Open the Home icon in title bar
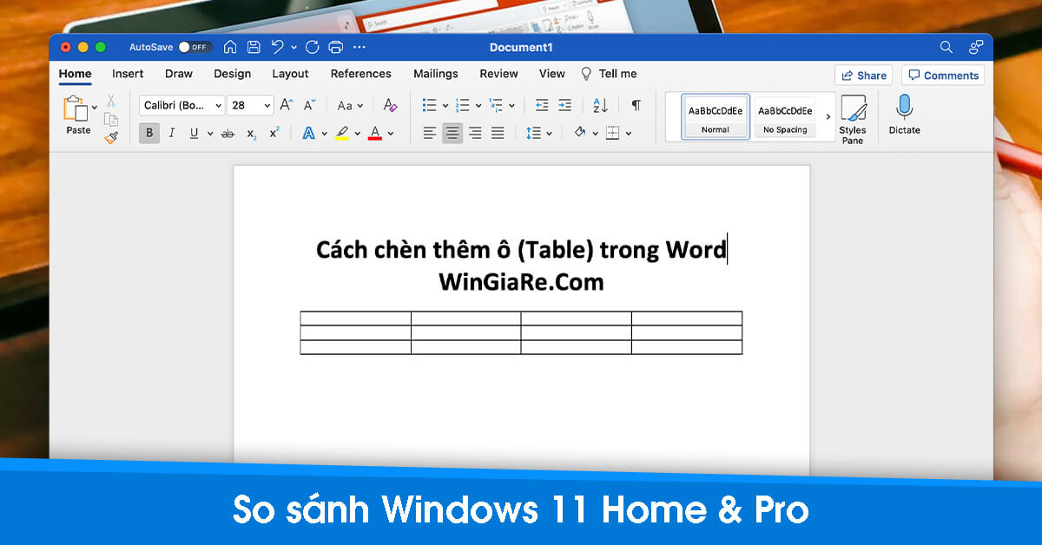This screenshot has height=545, width=1042. (230, 47)
